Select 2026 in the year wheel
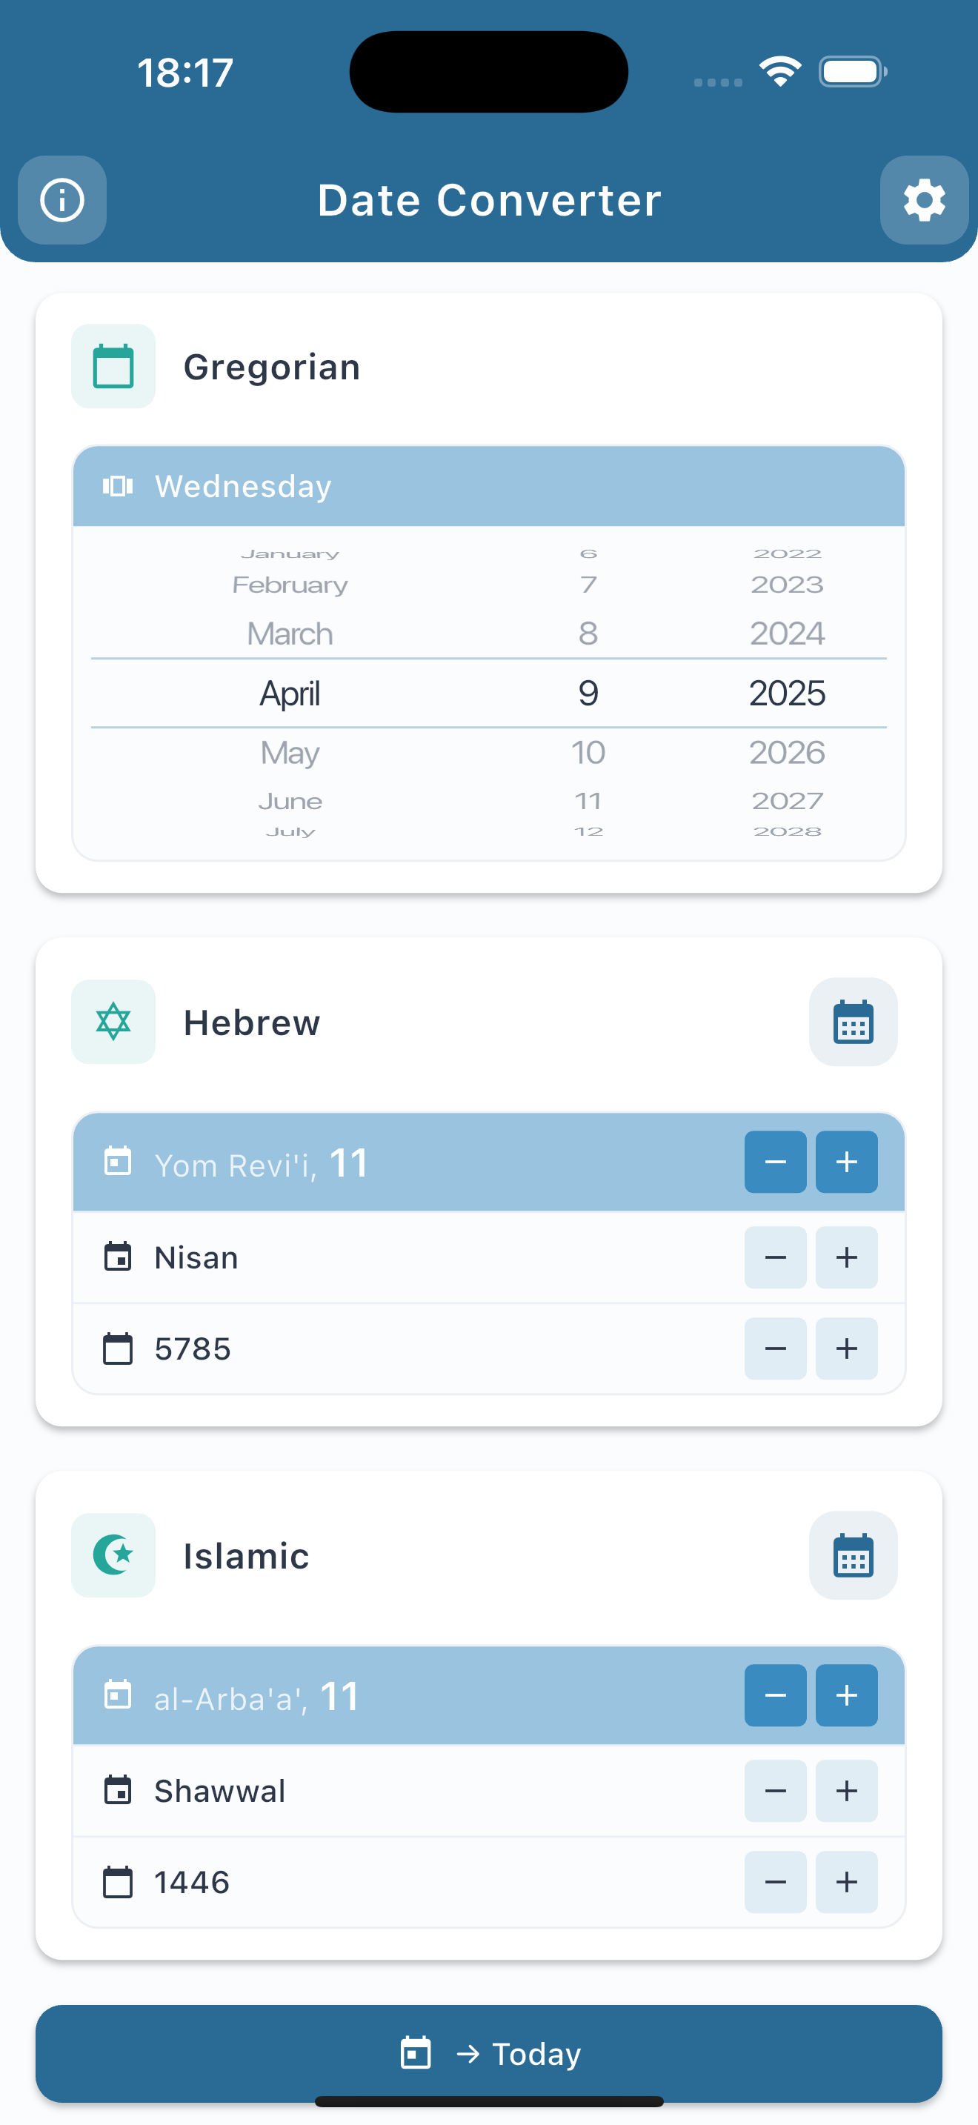Image resolution: width=978 pixels, height=2125 pixels. pyautogui.click(x=785, y=751)
